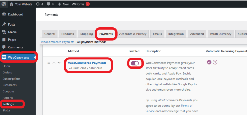Click the Woo logo icon
Screen dimensions: 247x139
click(4, 57)
